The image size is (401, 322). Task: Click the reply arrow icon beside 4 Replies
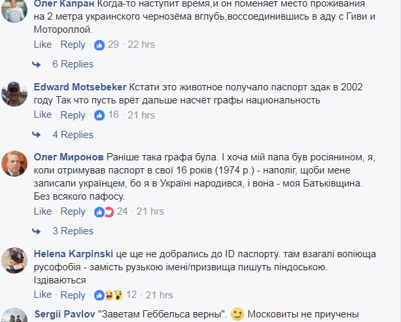click(39, 135)
